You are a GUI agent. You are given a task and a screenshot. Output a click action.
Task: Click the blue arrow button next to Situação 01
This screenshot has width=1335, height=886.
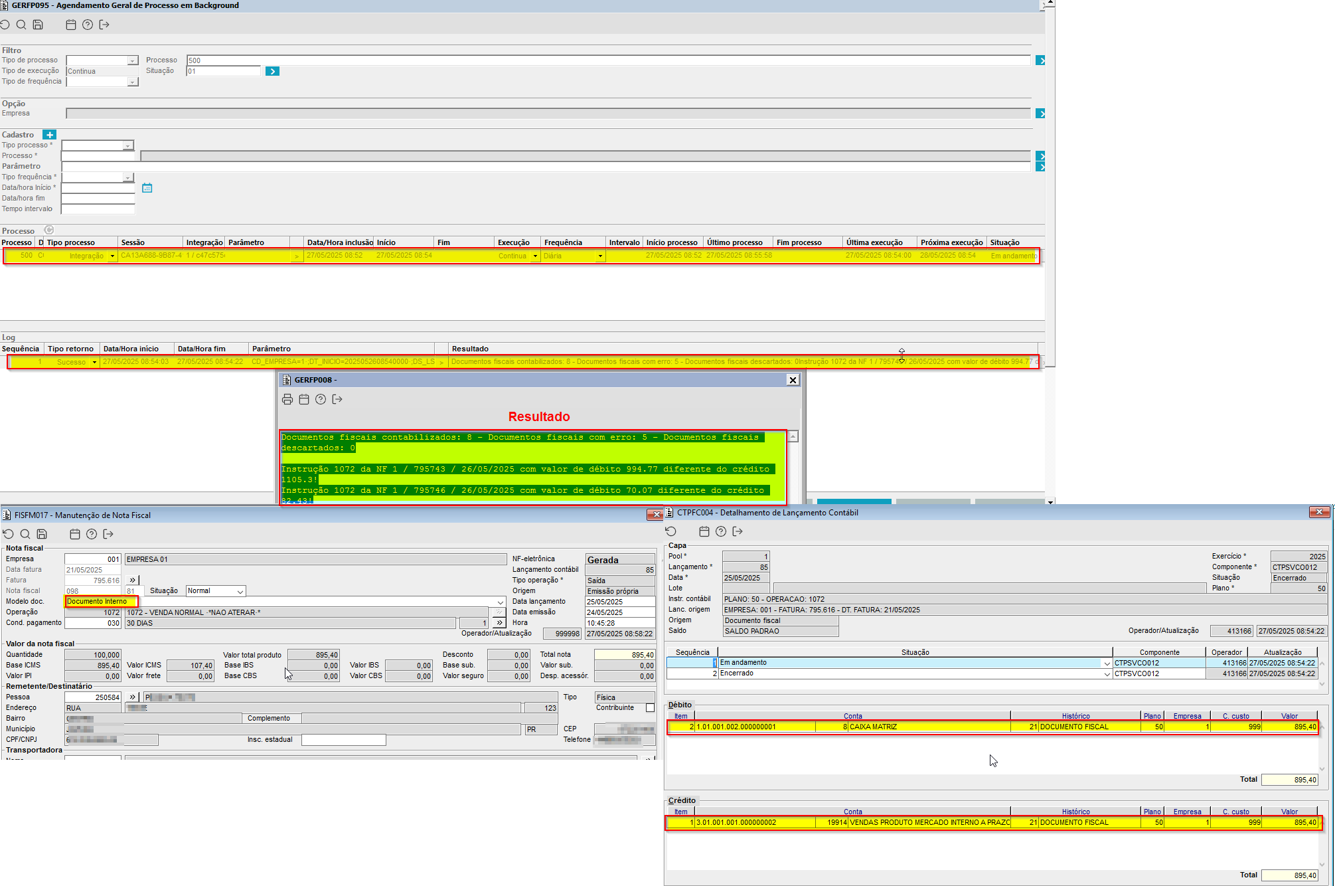pyautogui.click(x=272, y=71)
